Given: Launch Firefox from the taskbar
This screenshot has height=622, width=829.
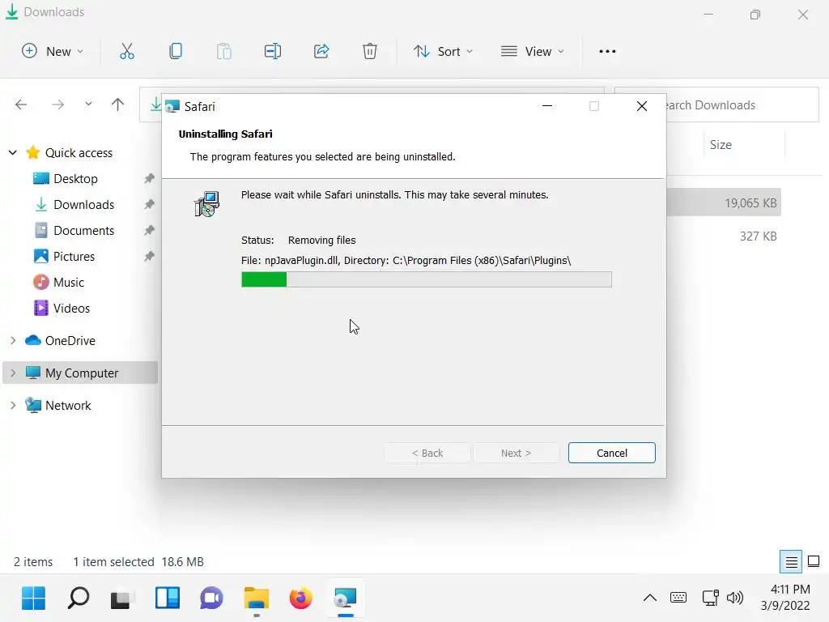Looking at the screenshot, I should coord(301,599).
